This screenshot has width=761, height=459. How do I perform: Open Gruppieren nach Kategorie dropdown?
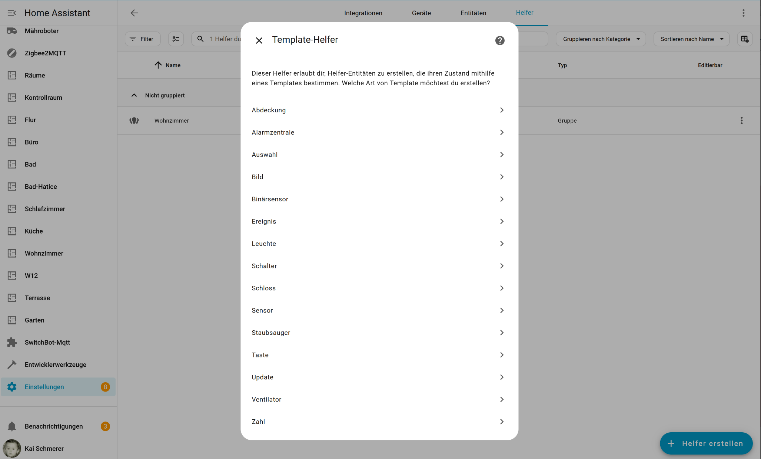[601, 39]
